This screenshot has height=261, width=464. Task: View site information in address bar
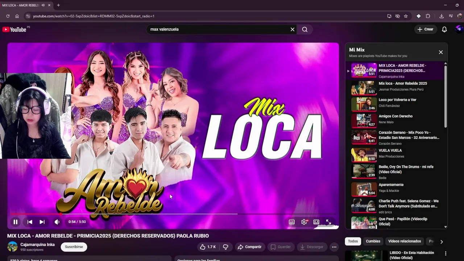point(28,16)
